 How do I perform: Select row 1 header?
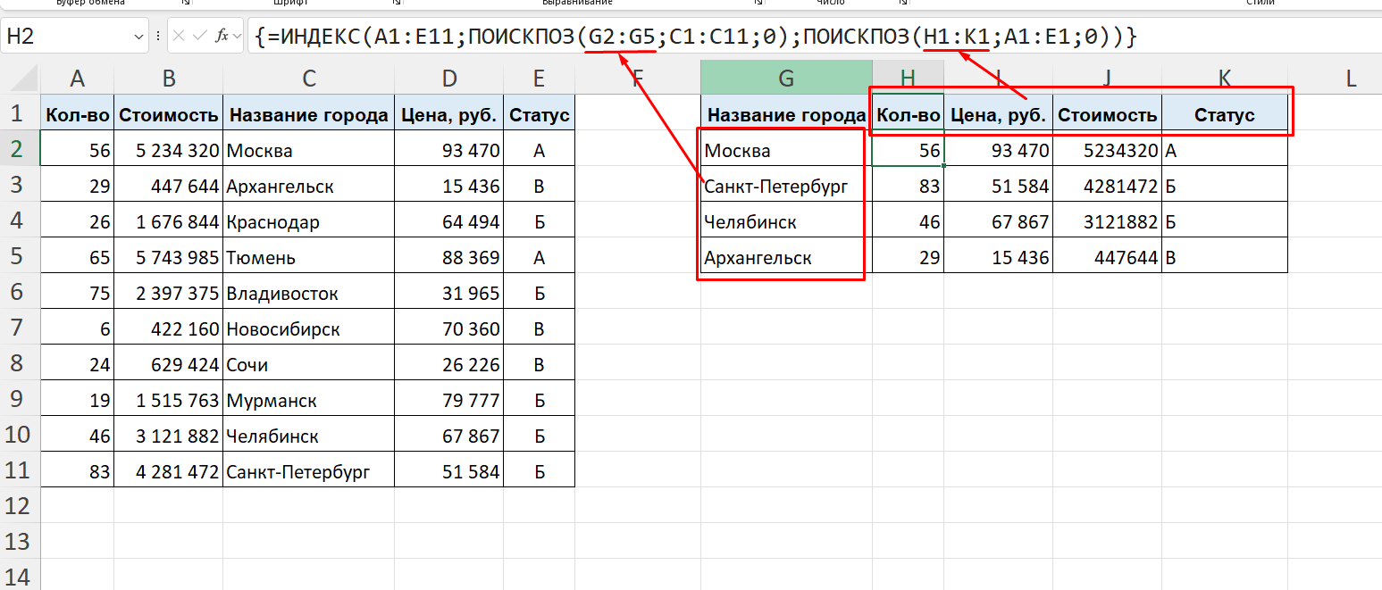tap(20, 113)
